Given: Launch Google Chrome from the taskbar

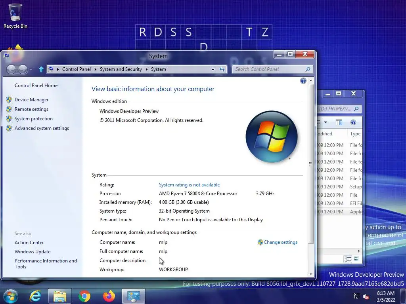Looking at the screenshot, I should 84,296.
